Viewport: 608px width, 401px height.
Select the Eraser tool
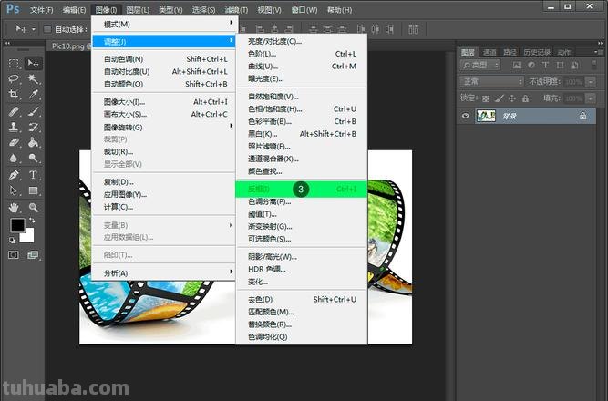coord(14,143)
